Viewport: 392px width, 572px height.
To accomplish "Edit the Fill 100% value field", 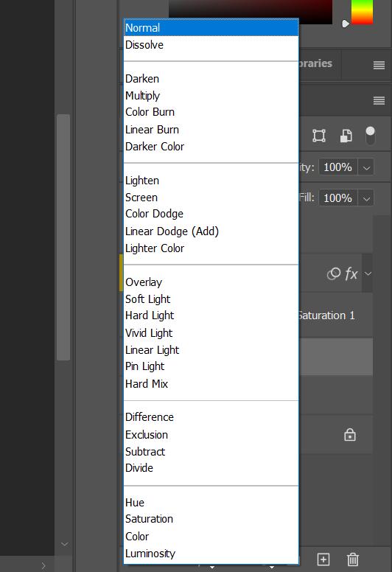I will (338, 198).
